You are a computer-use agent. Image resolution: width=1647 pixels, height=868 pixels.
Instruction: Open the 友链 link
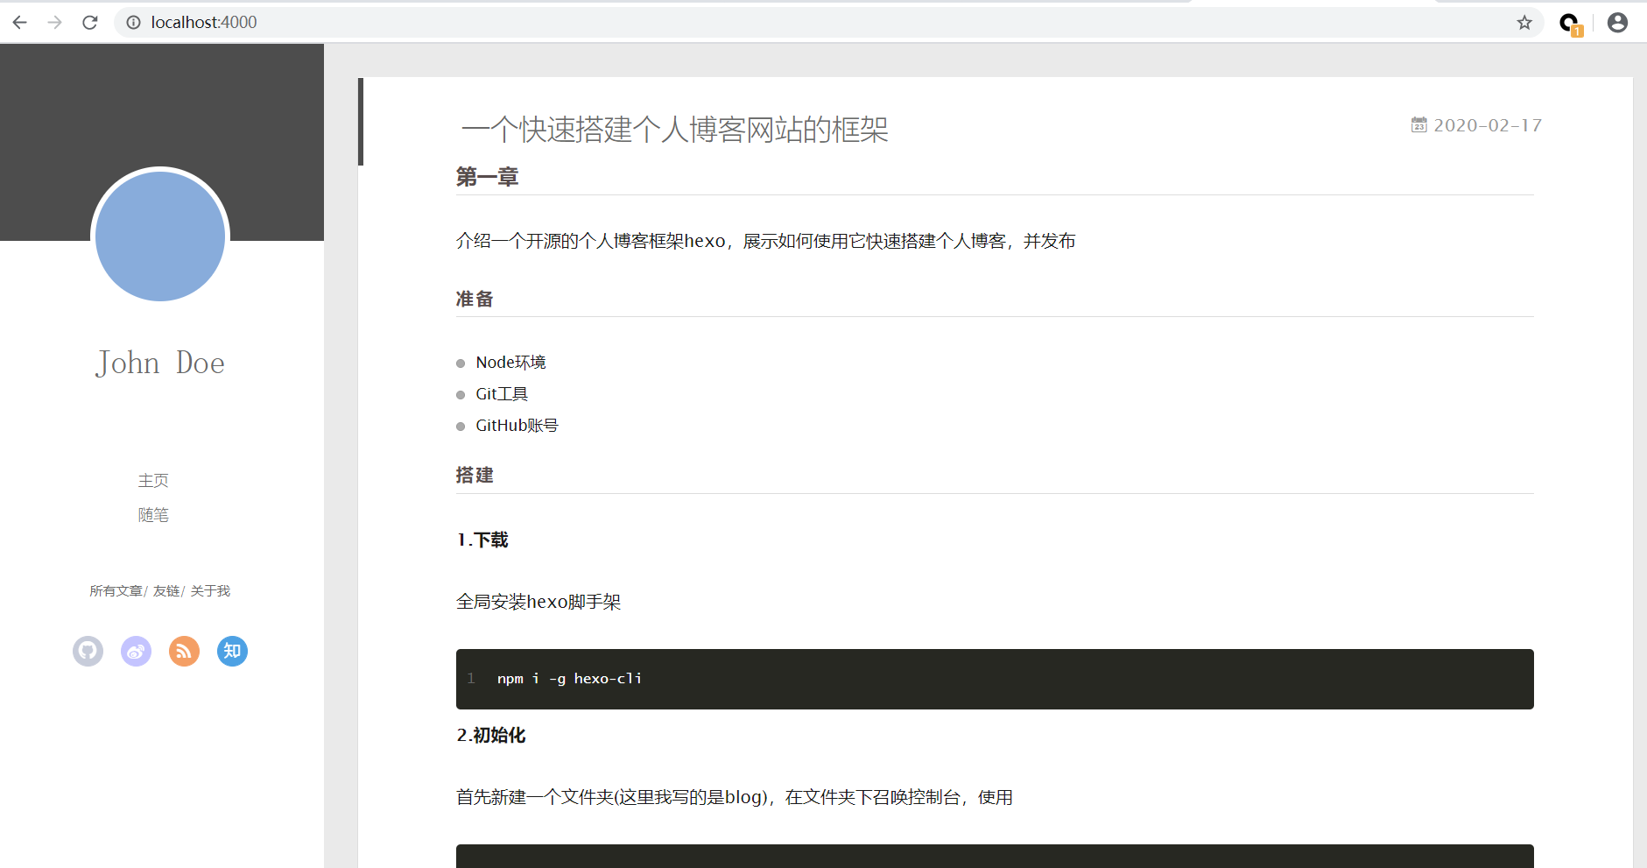(166, 590)
